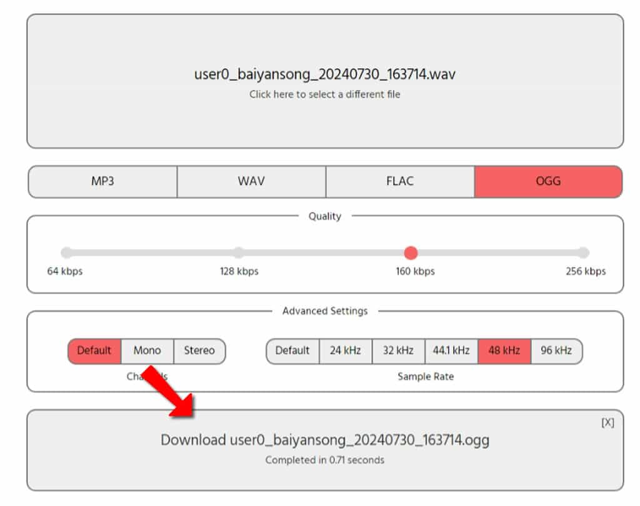Select 32 kHz sample rate
Image resolution: width=640 pixels, height=506 pixels.
click(398, 351)
